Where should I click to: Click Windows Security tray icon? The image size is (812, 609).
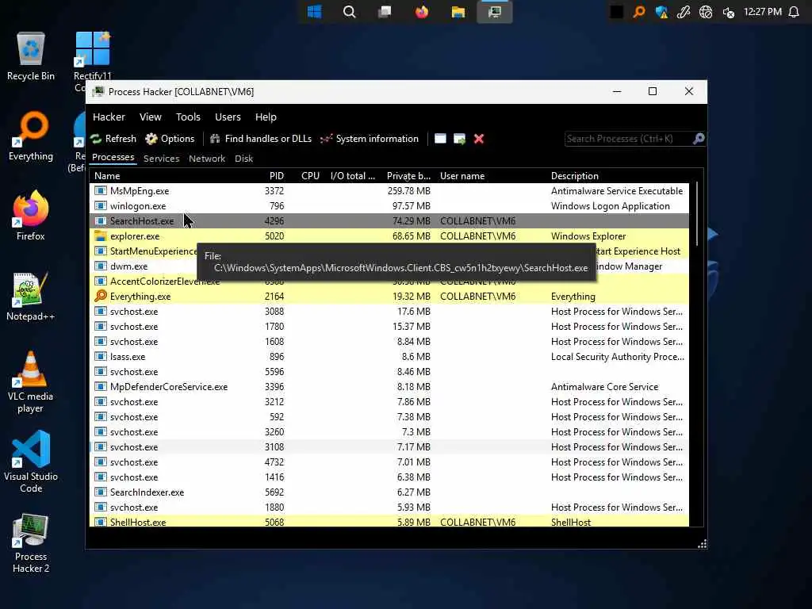tap(661, 12)
